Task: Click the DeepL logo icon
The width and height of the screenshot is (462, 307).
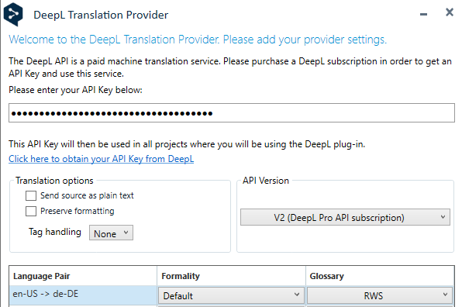Action: tap(13, 14)
